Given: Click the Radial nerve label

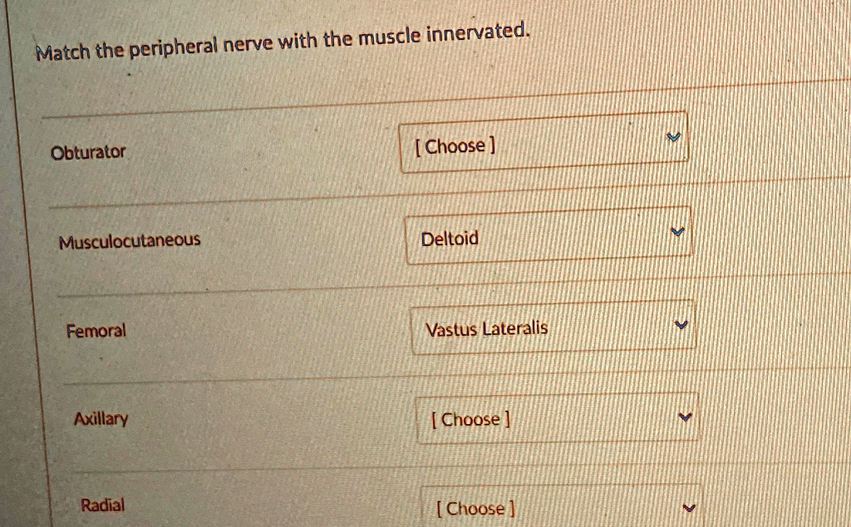Looking at the screenshot, I should point(102,505).
